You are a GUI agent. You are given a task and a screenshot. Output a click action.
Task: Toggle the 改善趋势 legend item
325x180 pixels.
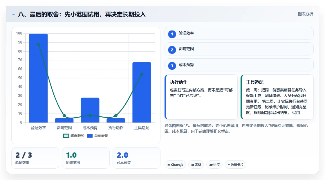[74, 136]
